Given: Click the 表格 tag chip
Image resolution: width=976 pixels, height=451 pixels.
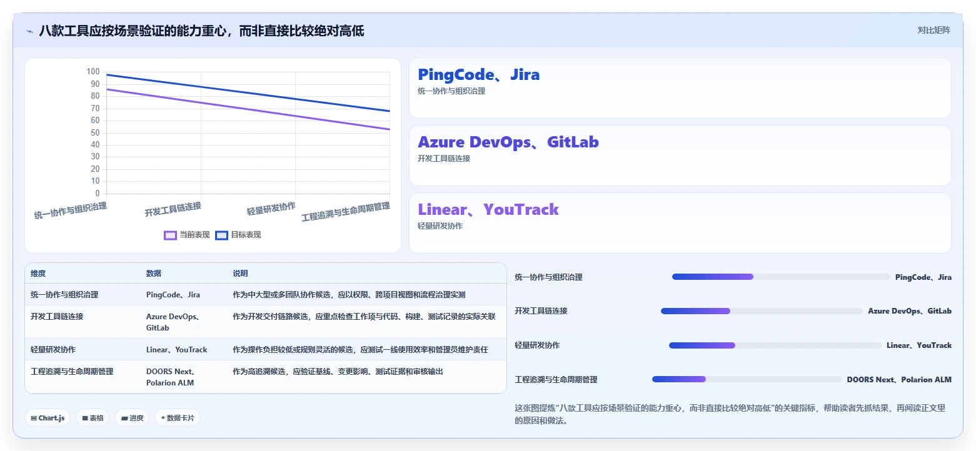Looking at the screenshot, I should coord(93,418).
